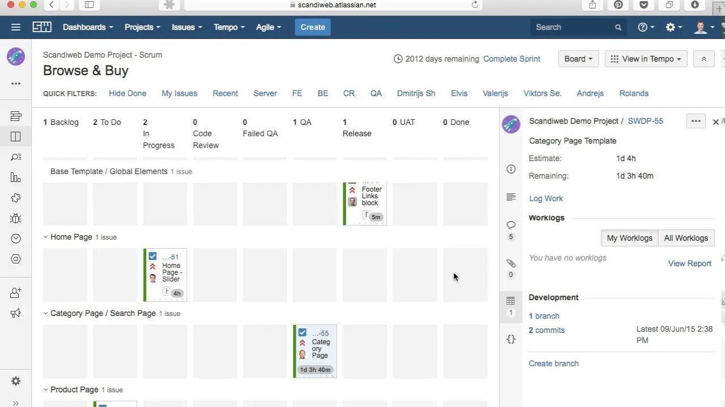Apply the QA quick filter

(x=376, y=93)
